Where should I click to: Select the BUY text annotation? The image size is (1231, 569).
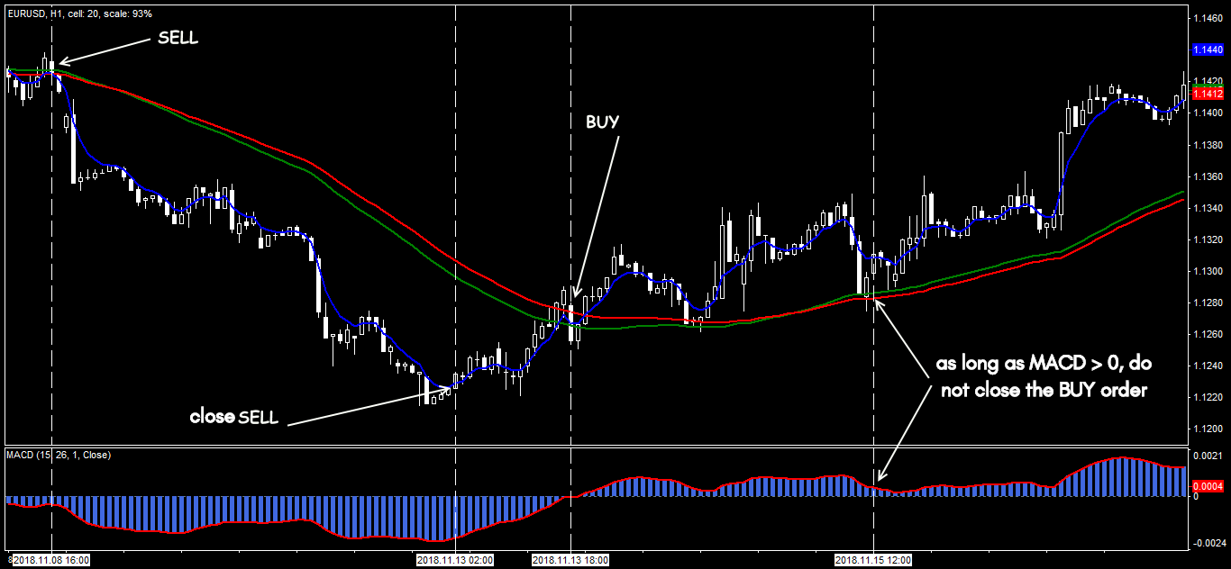coord(603,122)
